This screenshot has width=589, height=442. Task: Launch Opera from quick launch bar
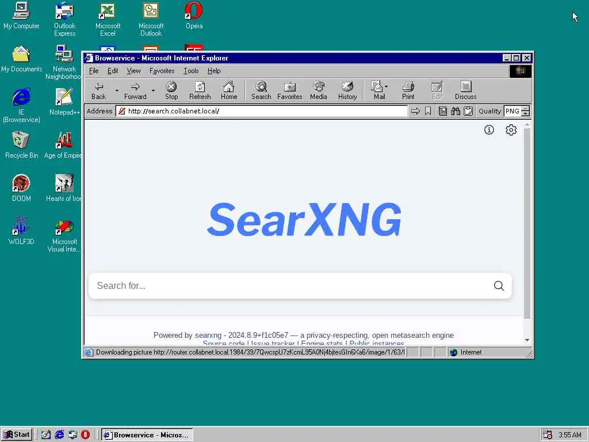click(x=85, y=435)
